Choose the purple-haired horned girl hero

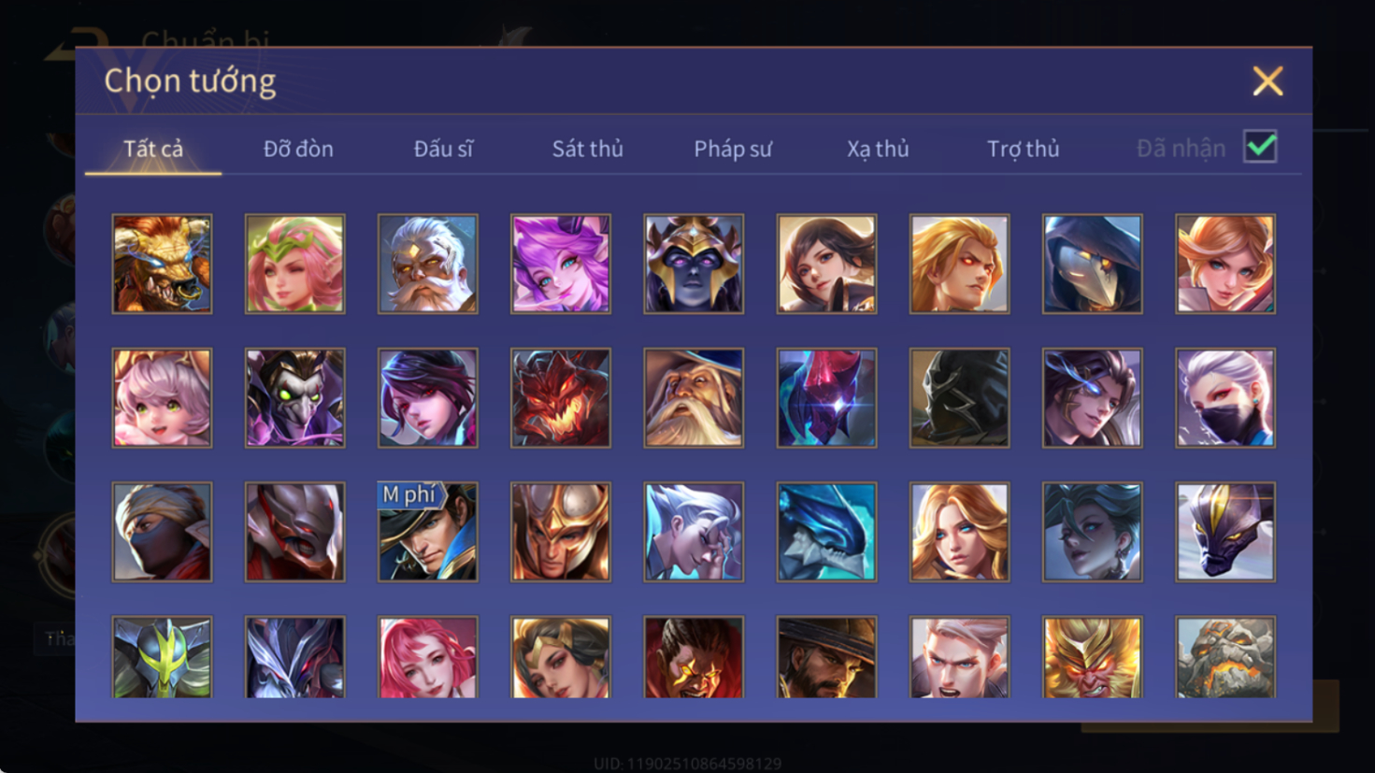(x=561, y=264)
